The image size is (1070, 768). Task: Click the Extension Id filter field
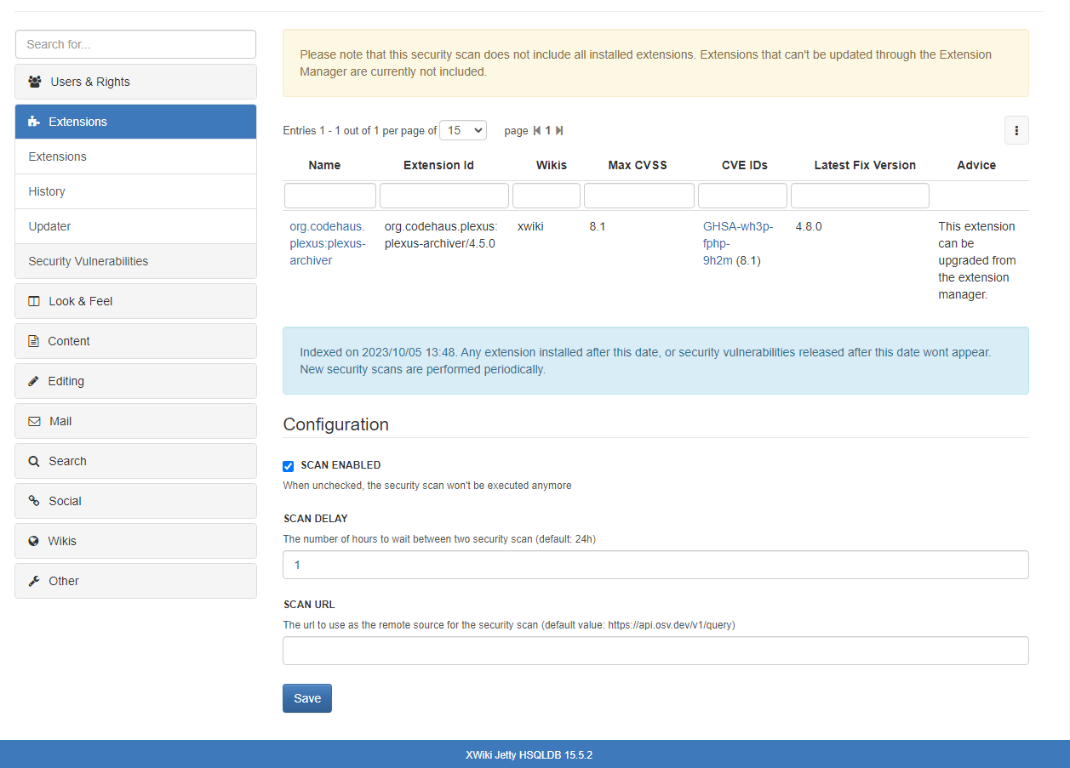tap(444, 196)
